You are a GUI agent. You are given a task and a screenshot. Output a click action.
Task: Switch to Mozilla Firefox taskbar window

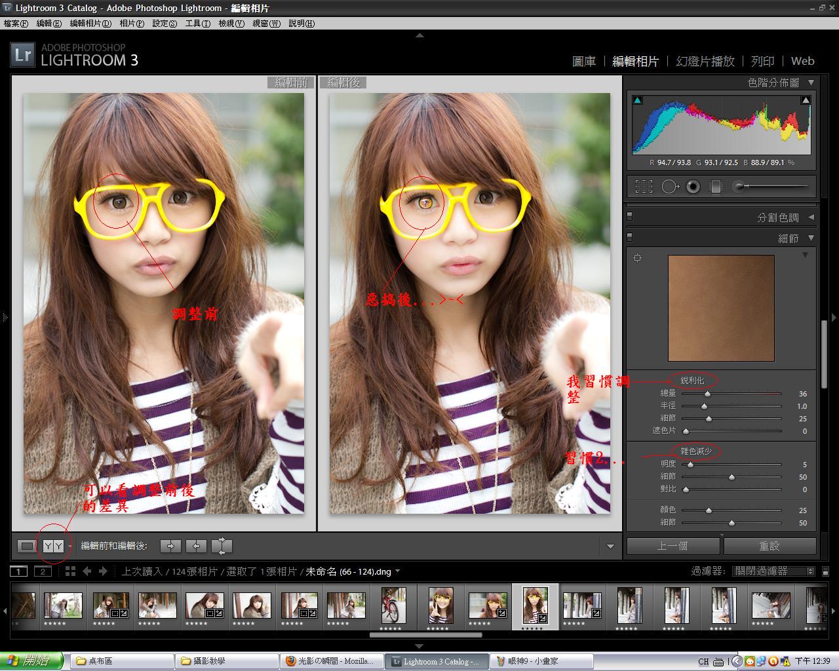tap(330, 661)
